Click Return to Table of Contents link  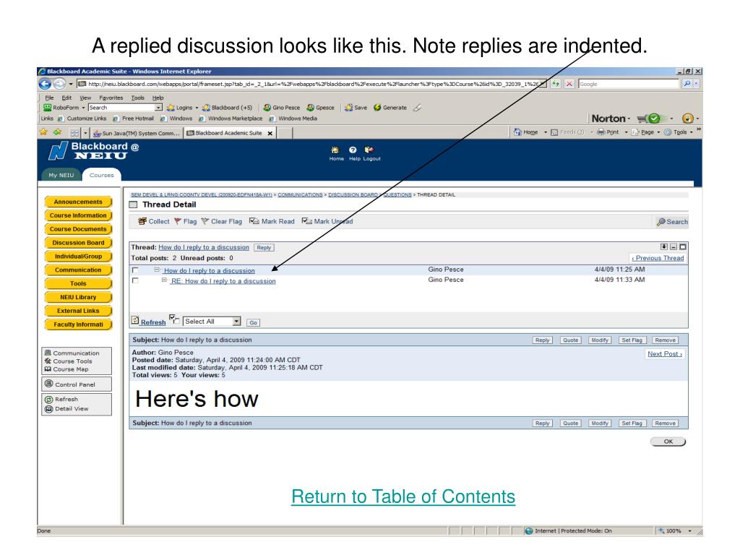pos(403,496)
